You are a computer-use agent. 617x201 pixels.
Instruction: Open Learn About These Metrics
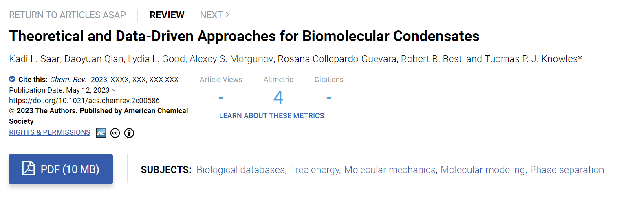tap(272, 116)
